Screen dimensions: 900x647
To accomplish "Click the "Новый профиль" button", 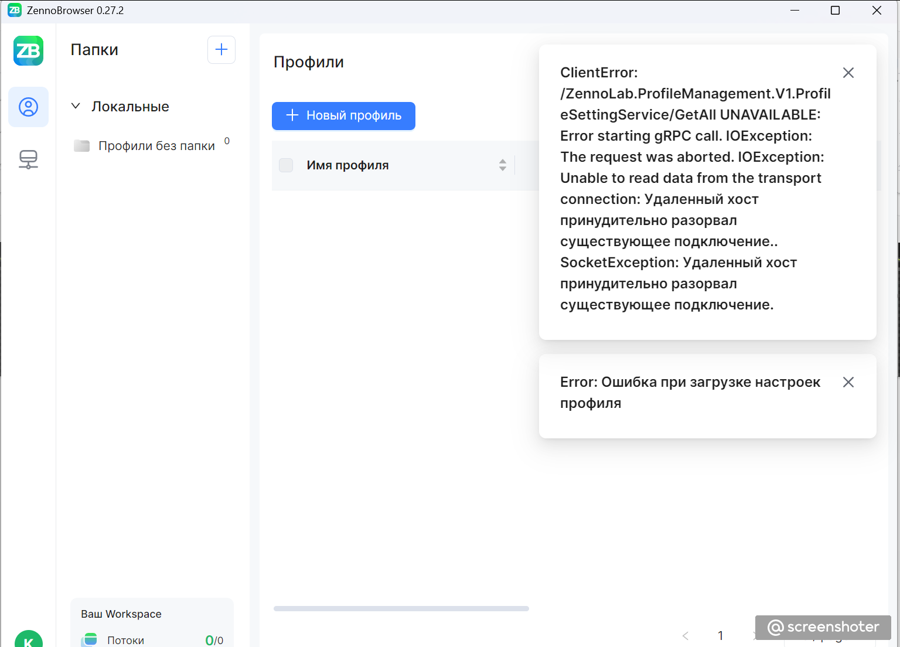I will click(x=343, y=115).
